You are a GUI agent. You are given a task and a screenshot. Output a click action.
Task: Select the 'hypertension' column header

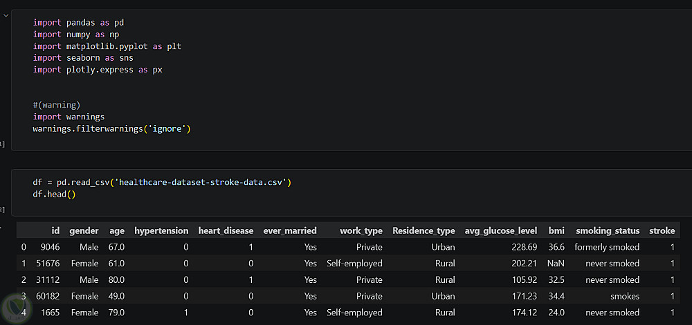[x=161, y=230]
